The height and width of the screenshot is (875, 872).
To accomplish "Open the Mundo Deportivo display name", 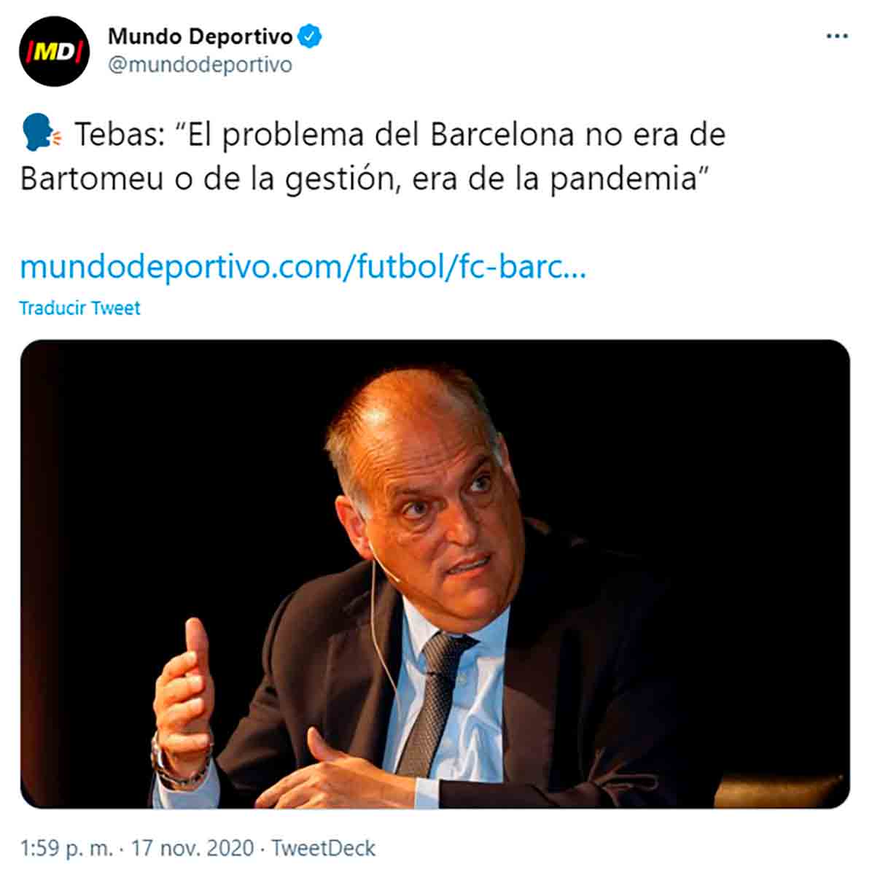I will pos(201,36).
